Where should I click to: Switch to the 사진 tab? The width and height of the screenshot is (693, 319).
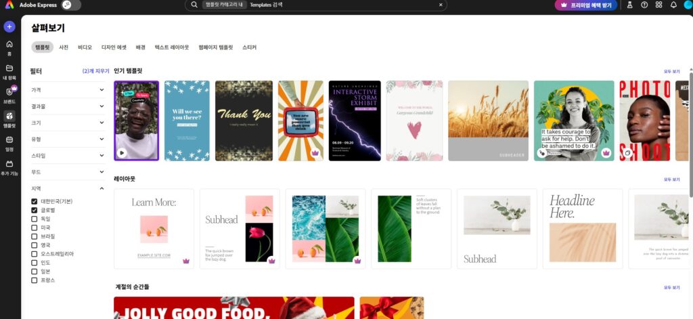64,47
